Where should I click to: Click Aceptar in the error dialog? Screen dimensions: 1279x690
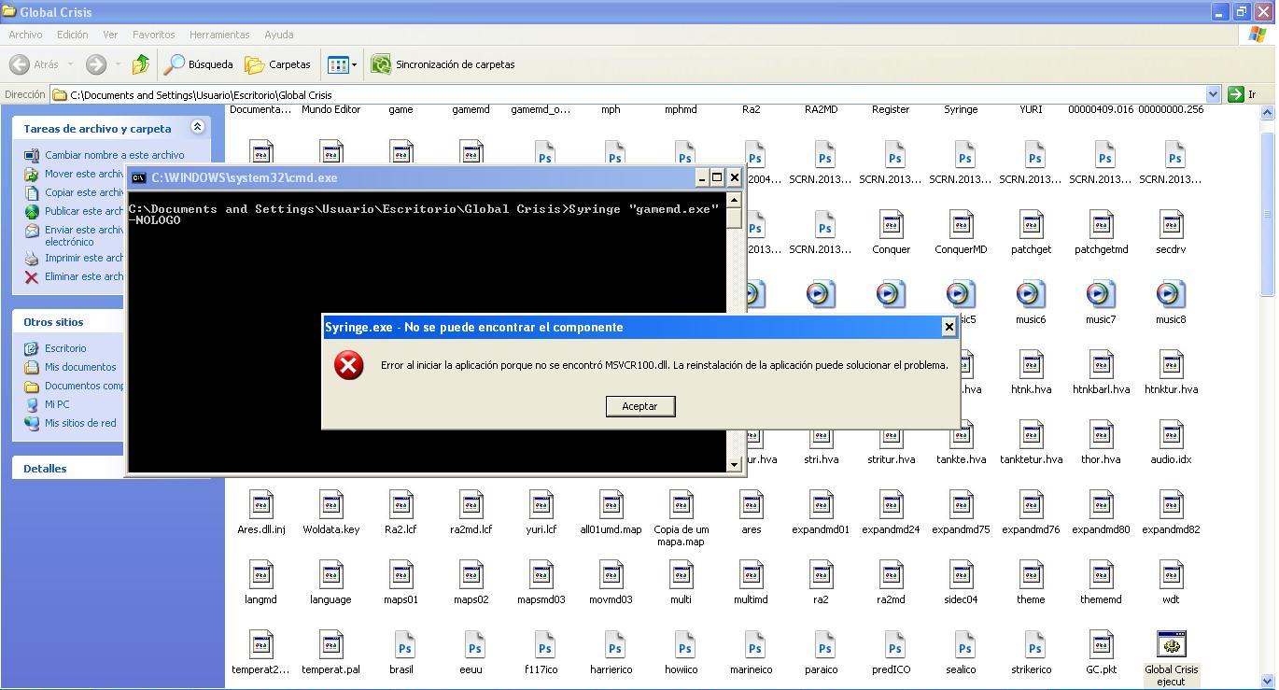point(639,406)
